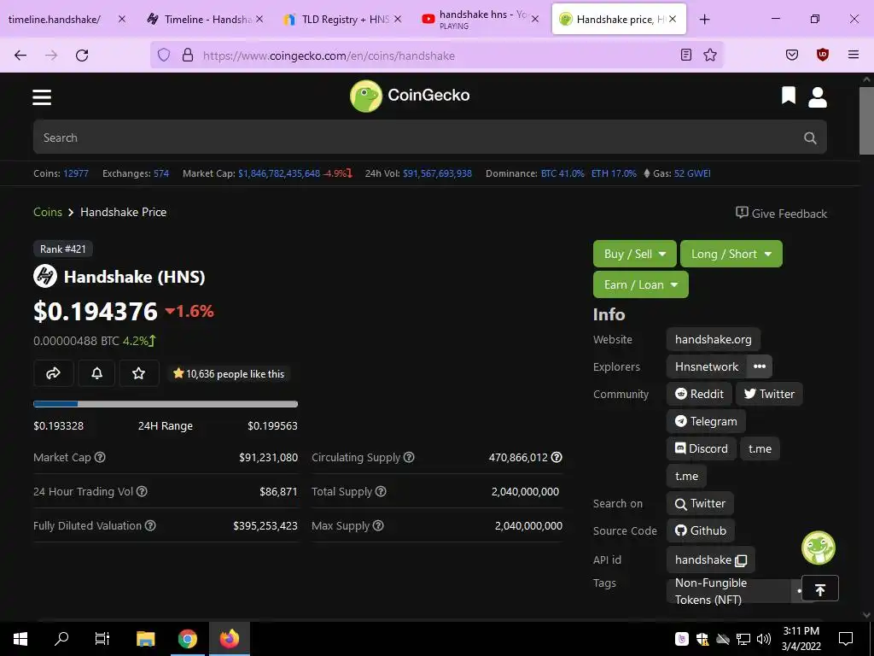Screen dimensions: 874x656
Task: Add Handshake to favorites star
Action: click(x=138, y=373)
